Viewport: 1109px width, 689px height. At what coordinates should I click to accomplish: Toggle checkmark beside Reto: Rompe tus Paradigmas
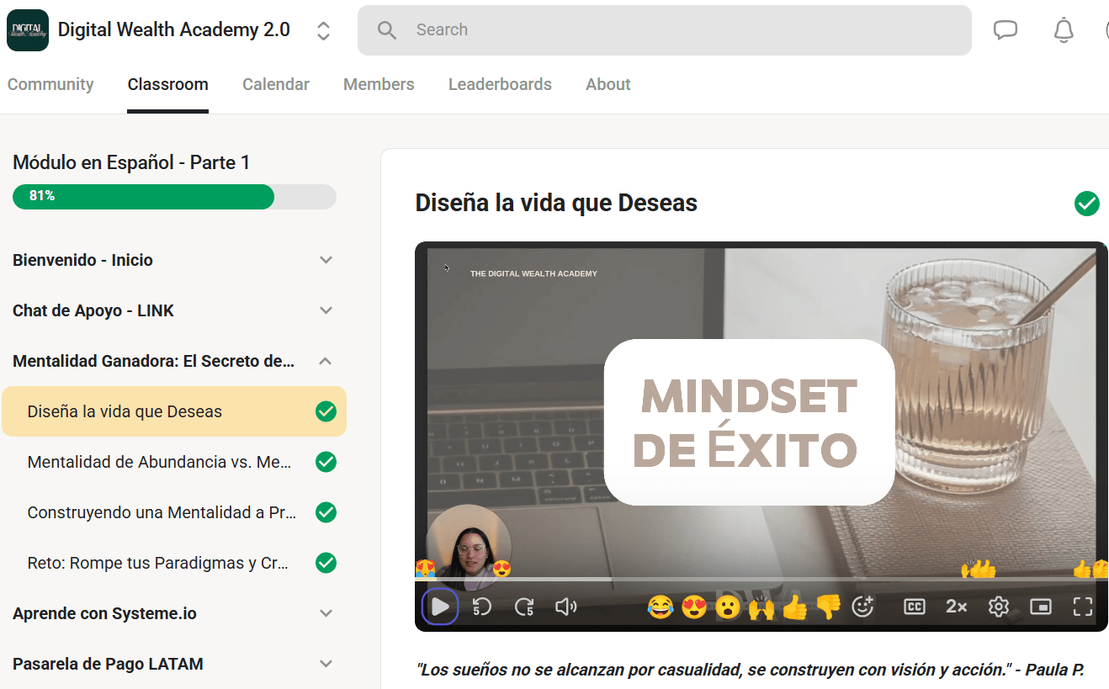point(326,563)
